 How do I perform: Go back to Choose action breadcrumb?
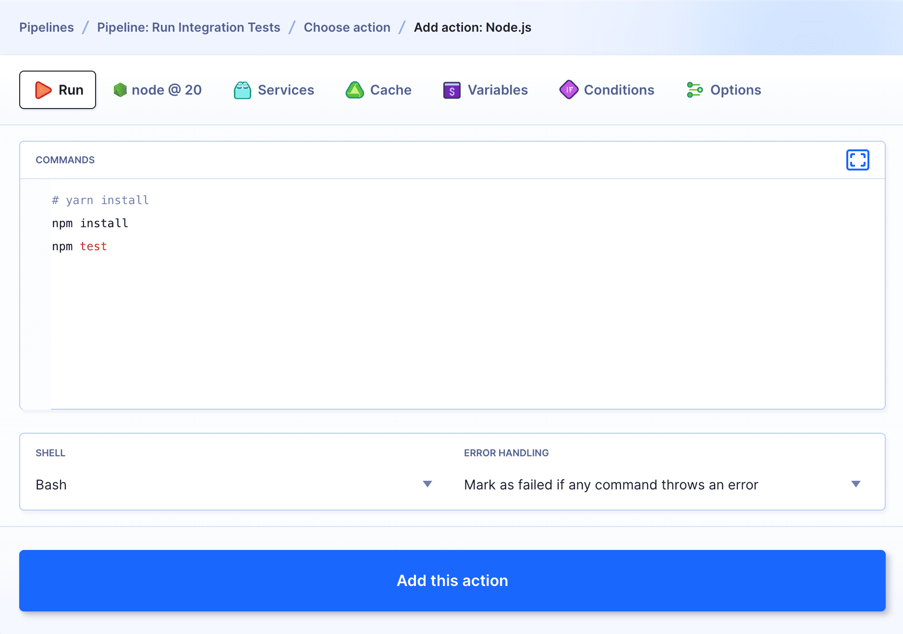[347, 27]
